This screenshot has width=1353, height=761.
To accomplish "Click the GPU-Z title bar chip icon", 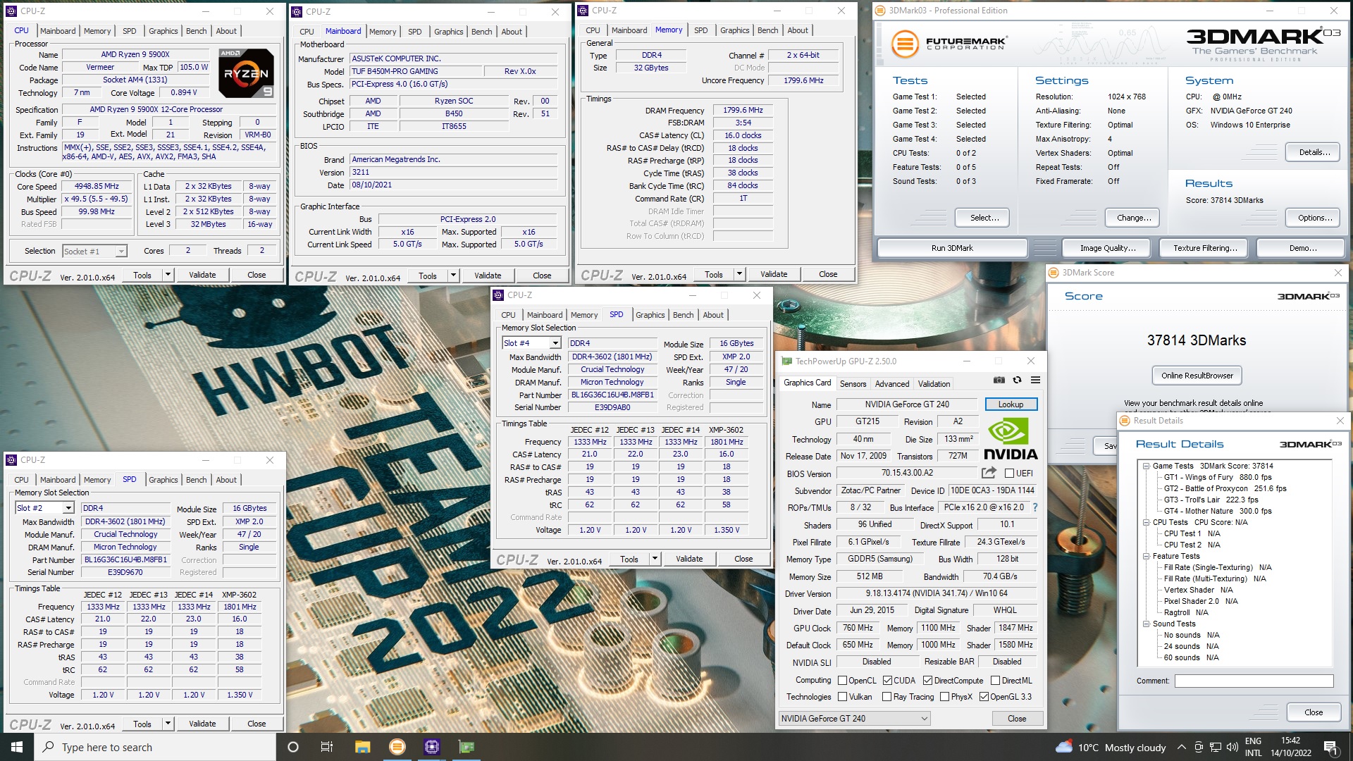I will coord(787,361).
